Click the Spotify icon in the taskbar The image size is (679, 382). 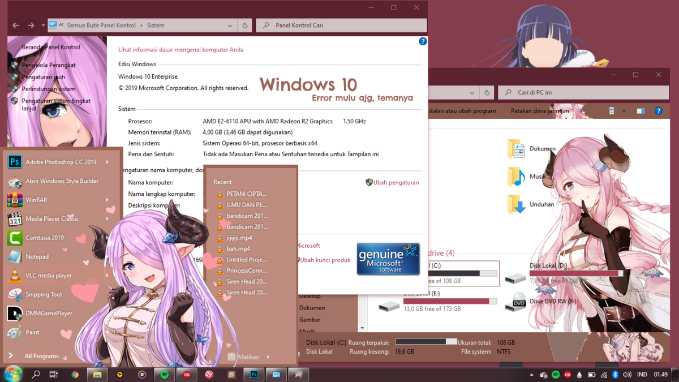click(x=164, y=375)
